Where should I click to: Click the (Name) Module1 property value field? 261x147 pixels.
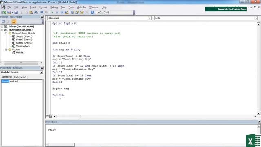(26, 82)
